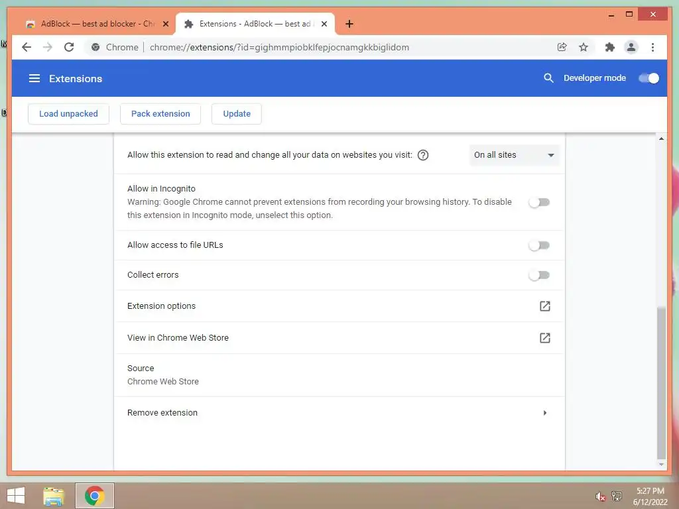This screenshot has height=509, width=679.
Task: Open the Extensions hamburger menu
Action: tap(34, 78)
